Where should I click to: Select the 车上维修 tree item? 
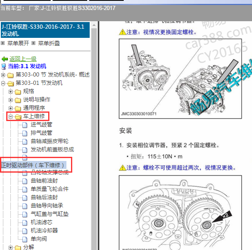coord(34,116)
